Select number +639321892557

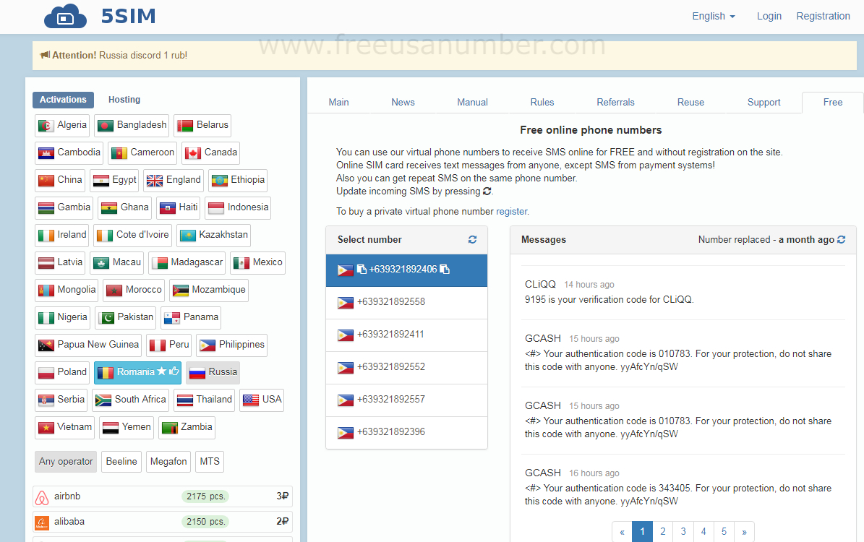coord(406,400)
